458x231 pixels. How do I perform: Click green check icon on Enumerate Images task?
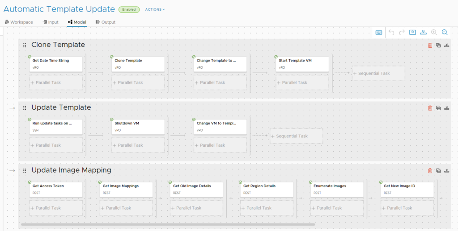pyautogui.click(x=310, y=182)
